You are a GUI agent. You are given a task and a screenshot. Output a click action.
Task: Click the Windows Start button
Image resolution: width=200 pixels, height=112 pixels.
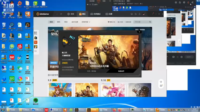pyautogui.click(x=3, y=110)
